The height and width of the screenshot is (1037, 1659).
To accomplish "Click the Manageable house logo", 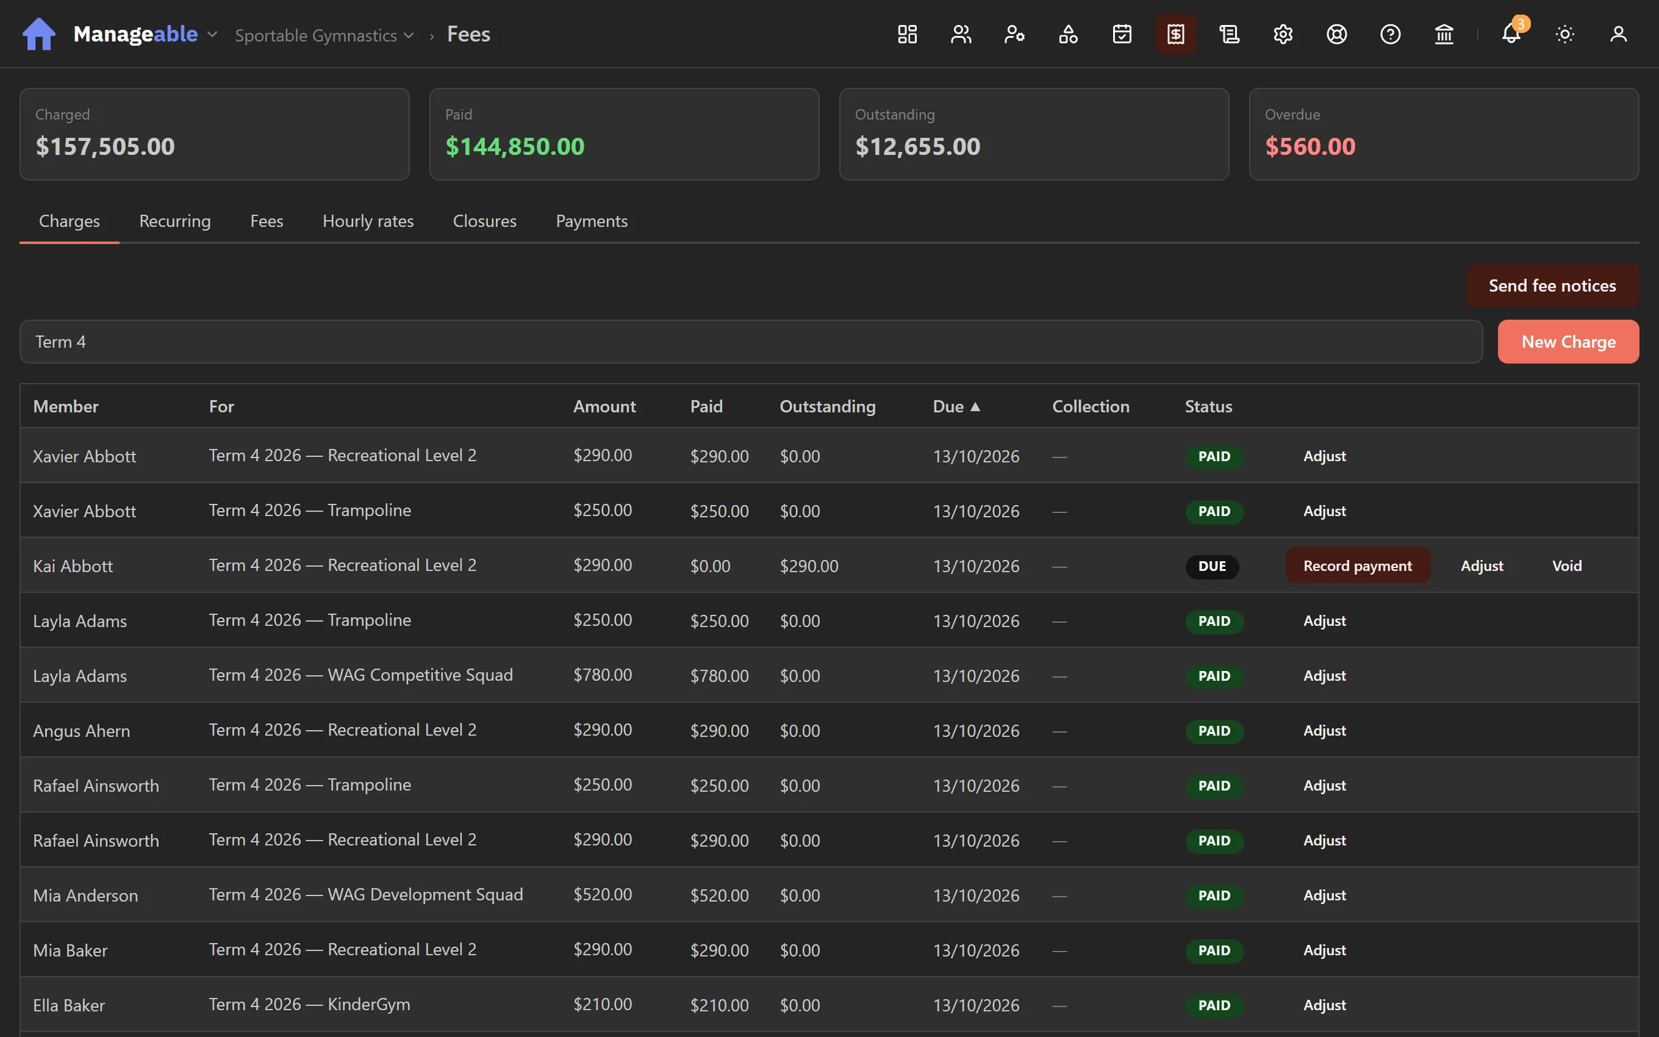I will tap(39, 34).
